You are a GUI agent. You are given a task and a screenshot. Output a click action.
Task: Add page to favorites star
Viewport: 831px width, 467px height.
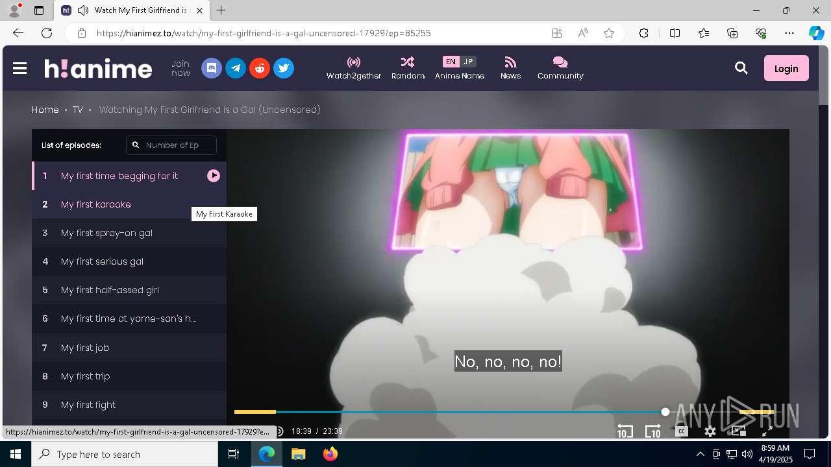[x=609, y=33]
